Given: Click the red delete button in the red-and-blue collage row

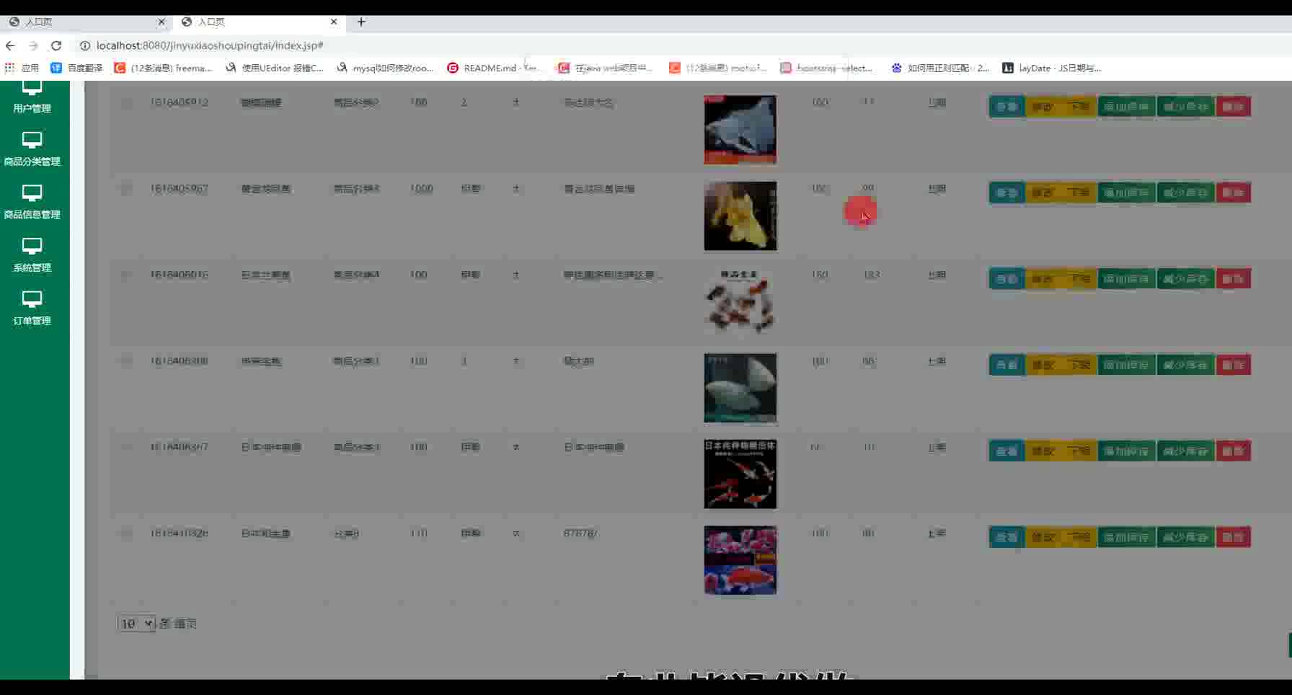Looking at the screenshot, I should 1234,537.
